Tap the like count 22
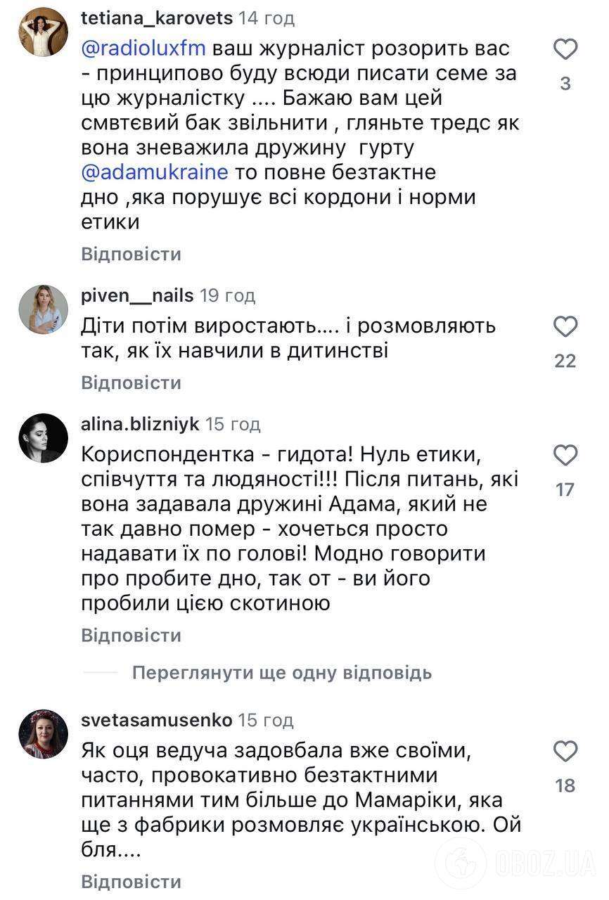This screenshot has width=609, height=900. [564, 359]
